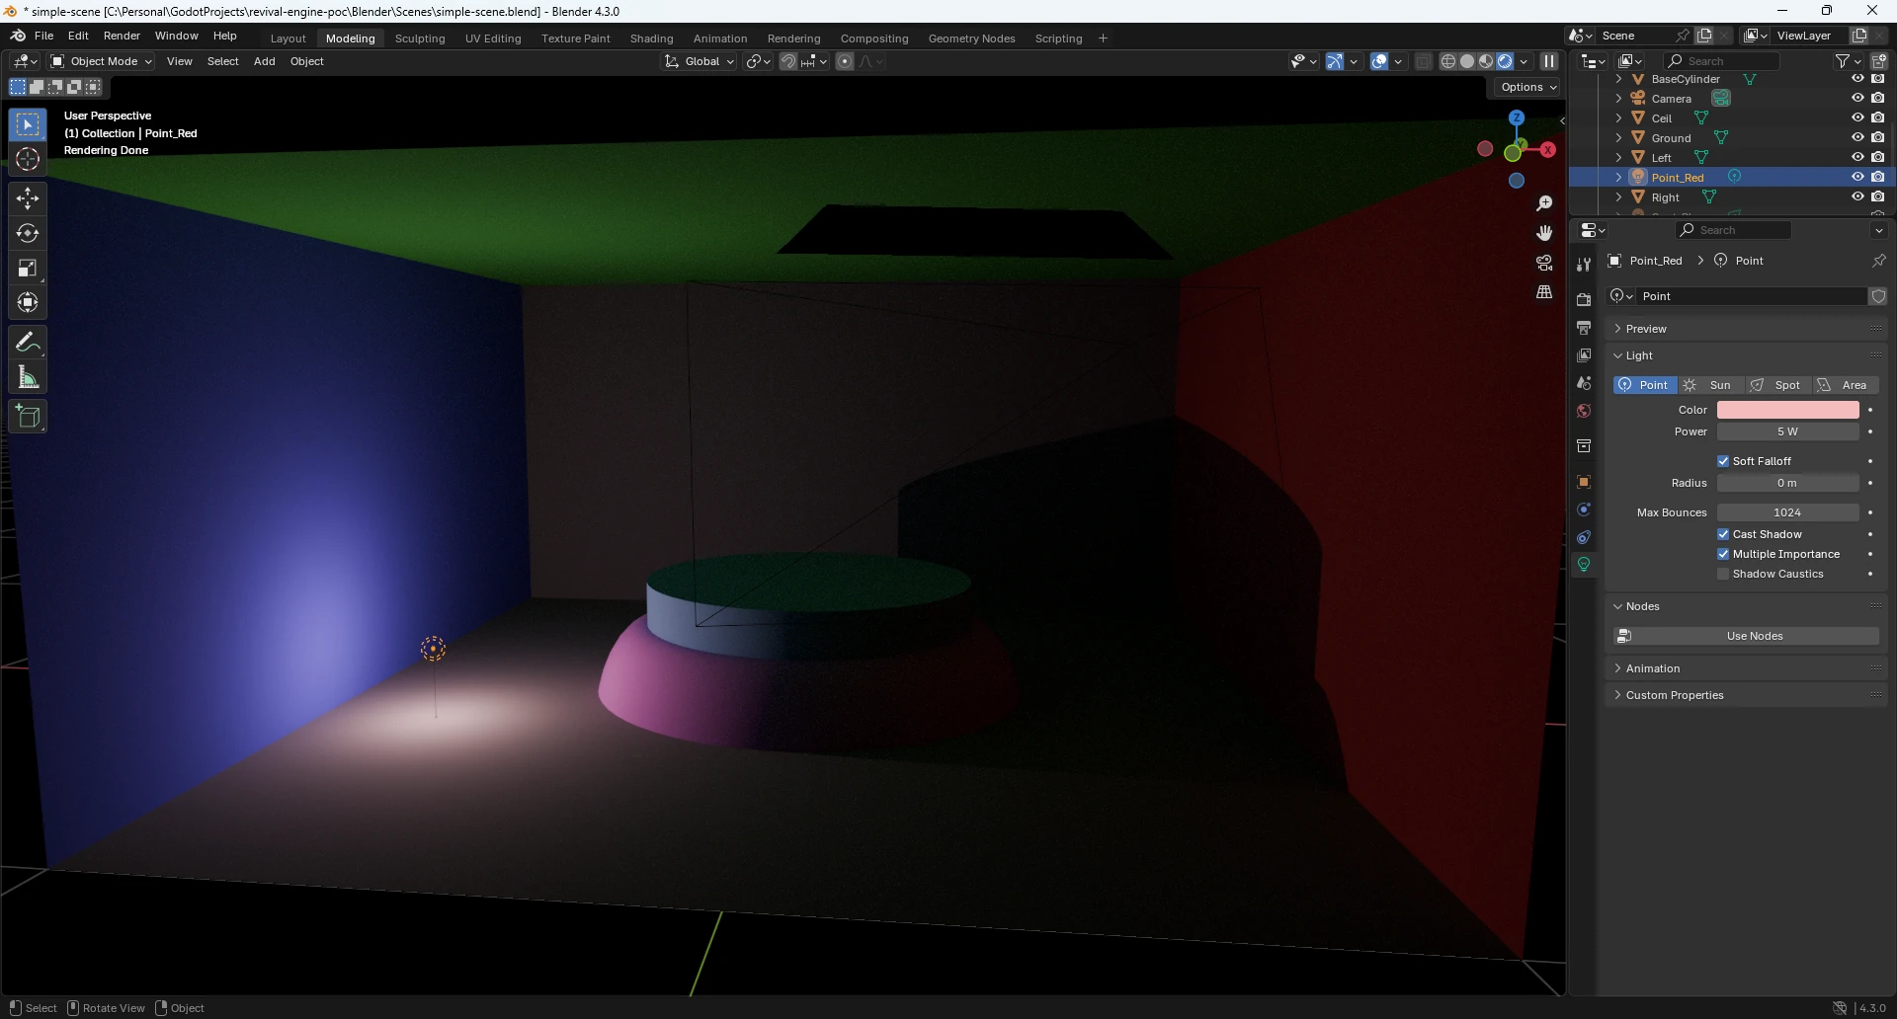Switch to orthographic/perspective grid icon
Viewport: 1897px width, 1019px height.
pos(1544,292)
